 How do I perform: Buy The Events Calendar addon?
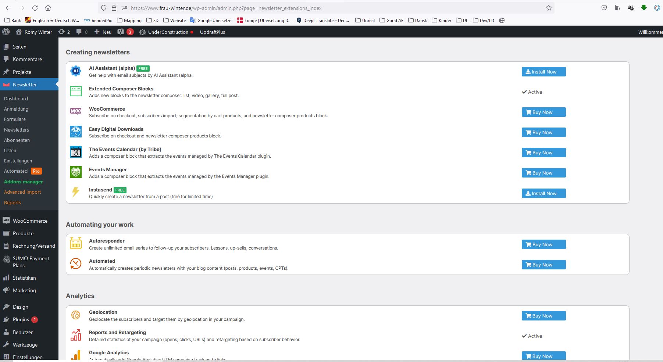[543, 153]
